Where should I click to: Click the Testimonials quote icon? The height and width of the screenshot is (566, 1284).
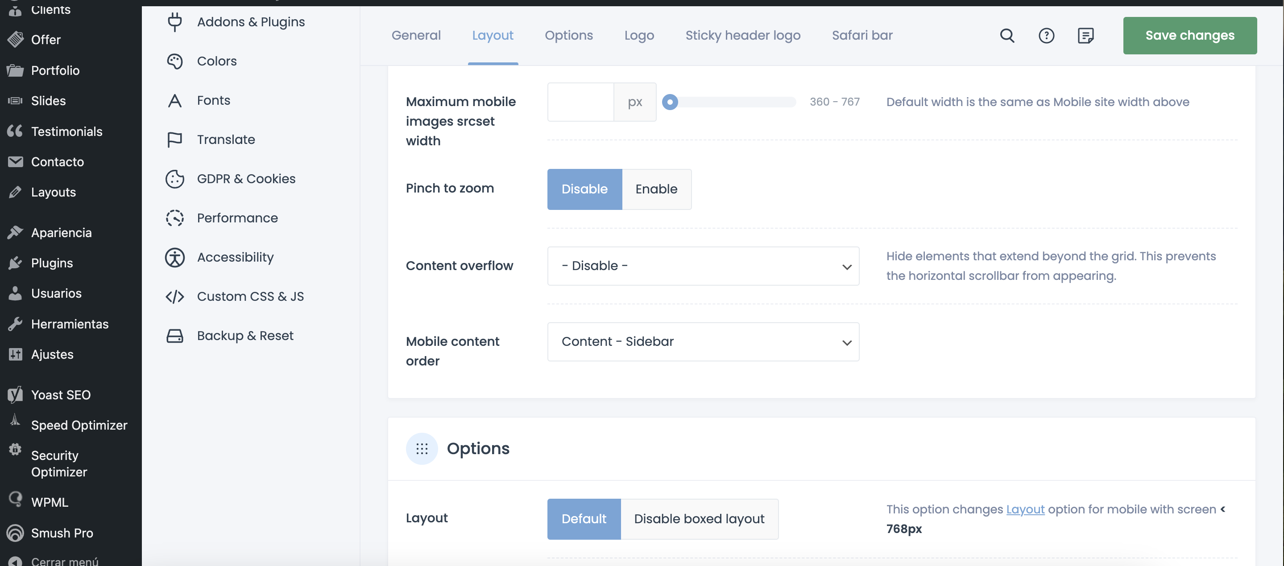coord(16,131)
